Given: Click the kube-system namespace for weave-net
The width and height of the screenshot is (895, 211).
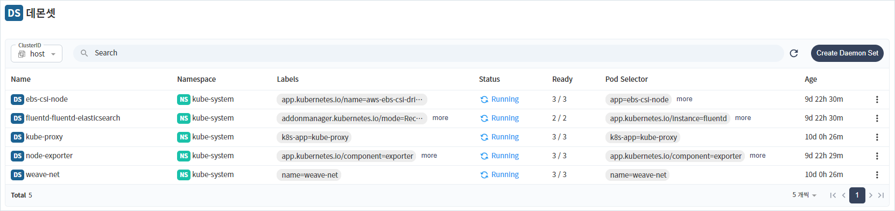Looking at the screenshot, I should (213, 174).
